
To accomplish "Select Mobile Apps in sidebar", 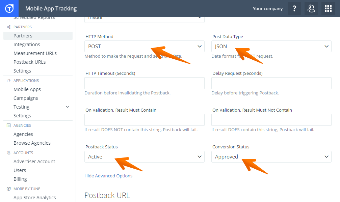I will point(27,89).
